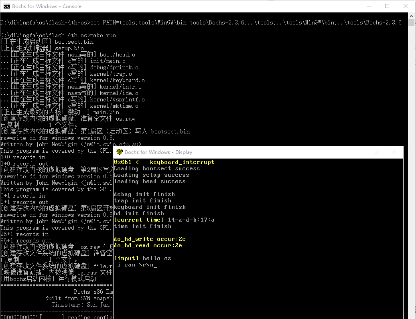Click 'kernel/keyboard.o' in console output
Image resolution: width=416 pixels, height=319 pixels.
click(x=117, y=80)
